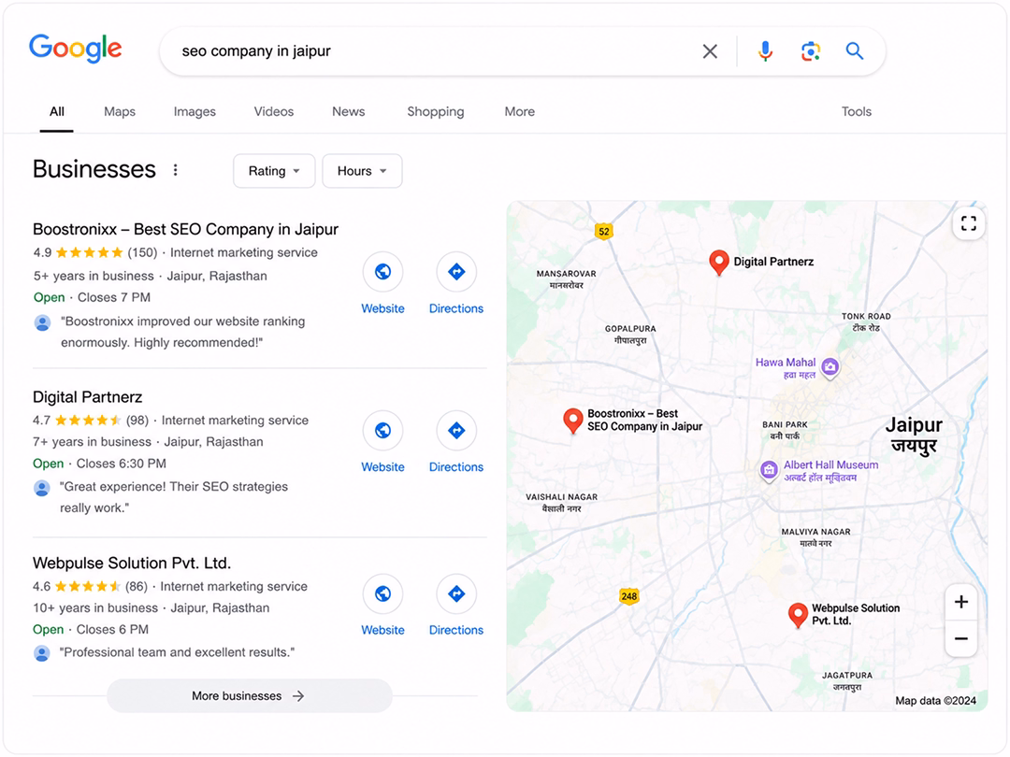
Task: Open the Tools option
Action: coord(856,111)
